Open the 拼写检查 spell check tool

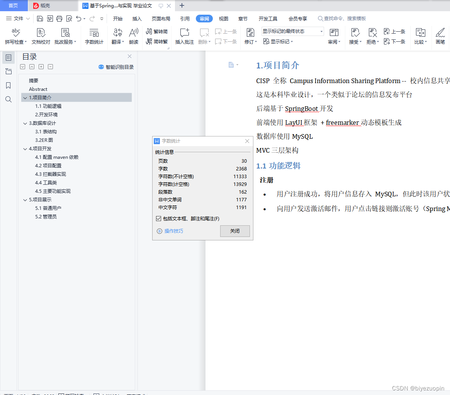[x=15, y=36]
